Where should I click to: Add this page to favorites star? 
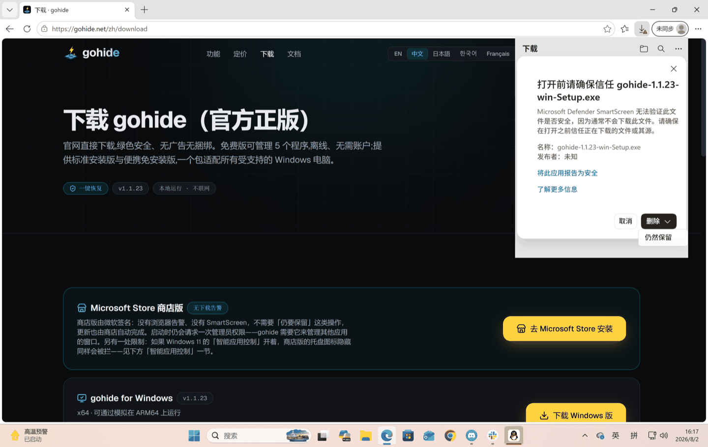click(607, 29)
